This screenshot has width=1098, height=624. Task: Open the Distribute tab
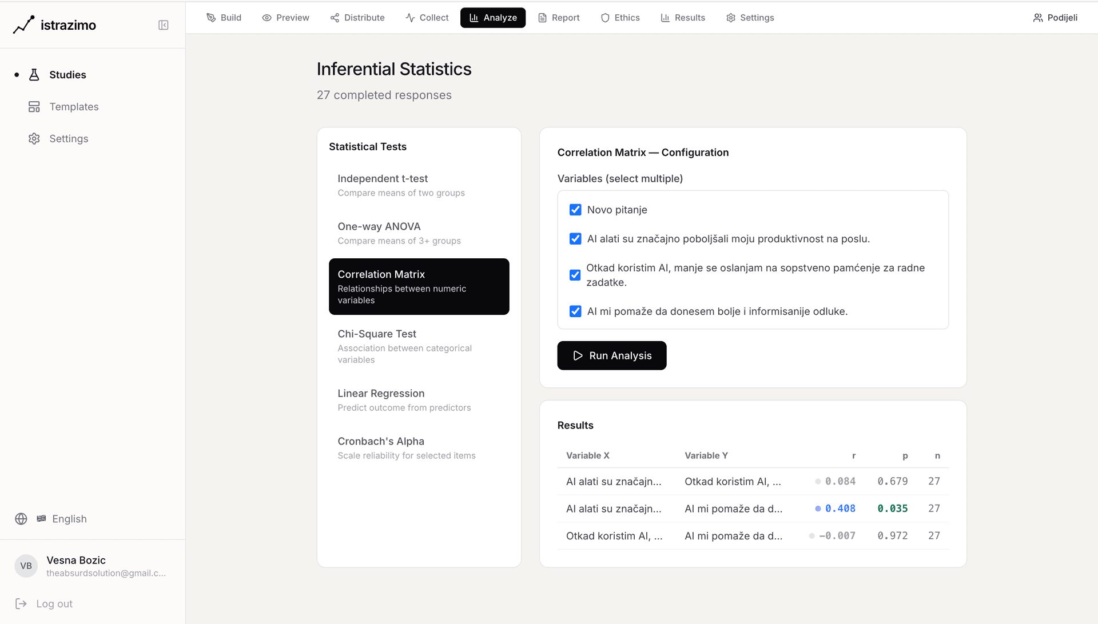(357, 18)
